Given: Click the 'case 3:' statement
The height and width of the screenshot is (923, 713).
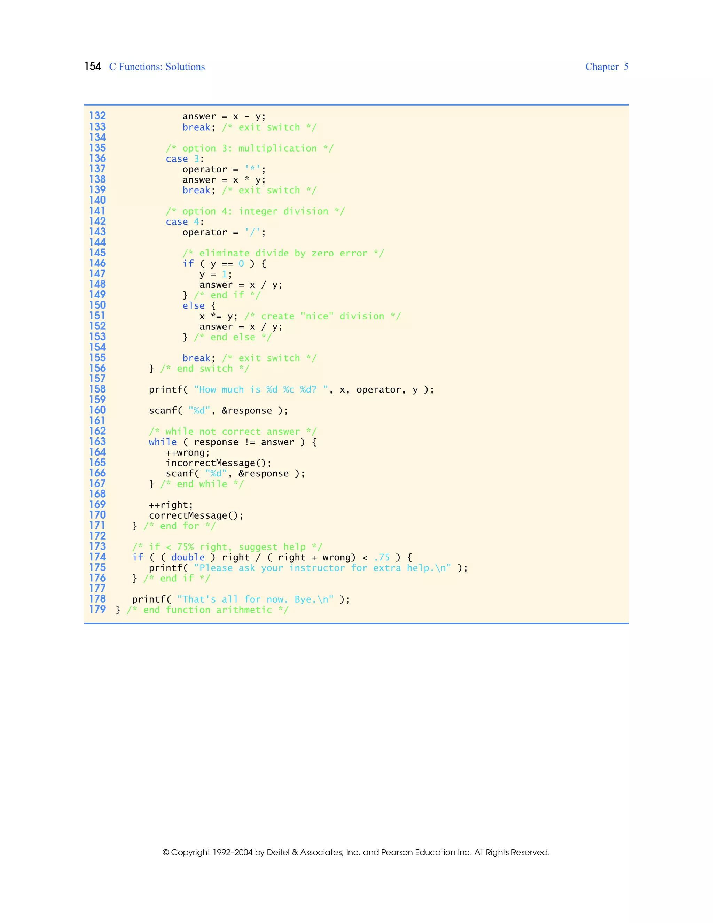Looking at the screenshot, I should [185, 159].
